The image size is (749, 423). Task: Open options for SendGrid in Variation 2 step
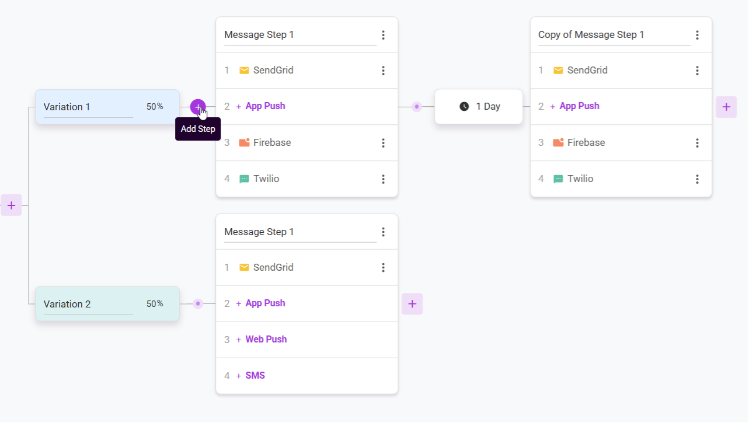[383, 268]
